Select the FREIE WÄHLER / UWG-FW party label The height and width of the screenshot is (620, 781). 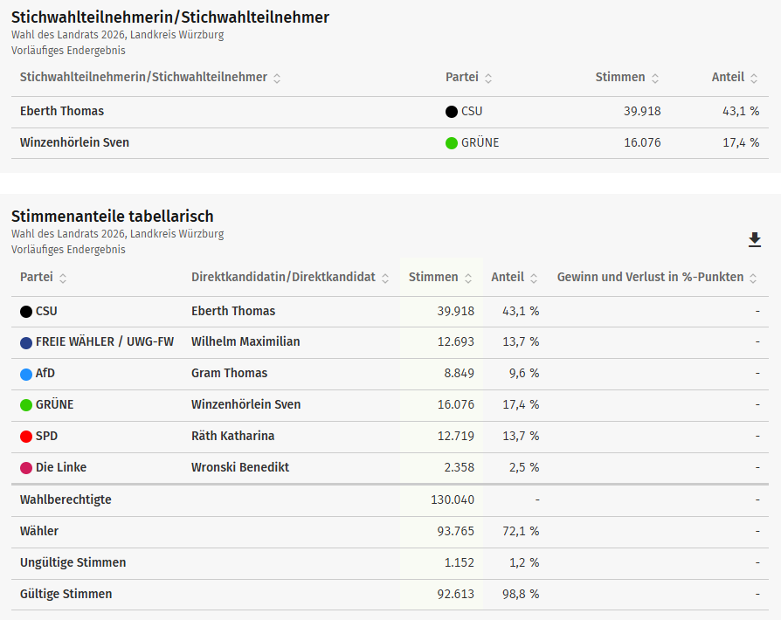(x=104, y=341)
